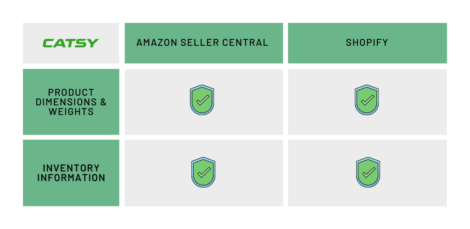Click the green CATSY logo
470x229 pixels.
click(x=70, y=43)
